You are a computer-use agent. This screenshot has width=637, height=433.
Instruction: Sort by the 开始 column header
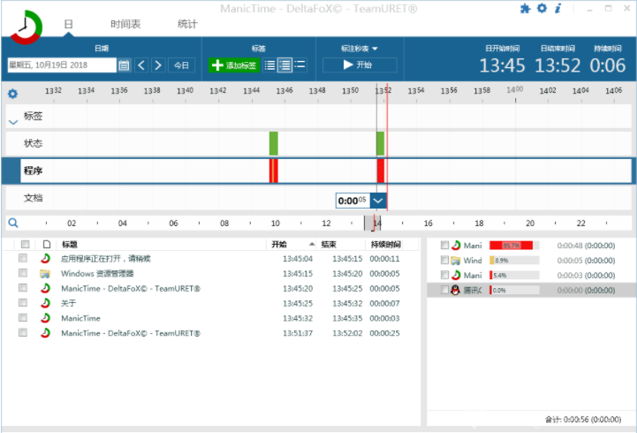(292, 244)
